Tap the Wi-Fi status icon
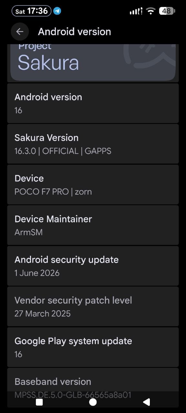The image size is (186, 413). 150,11
